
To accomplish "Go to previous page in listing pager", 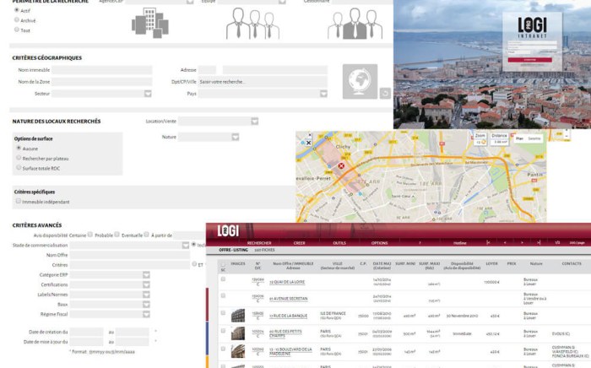I will (505, 242).
